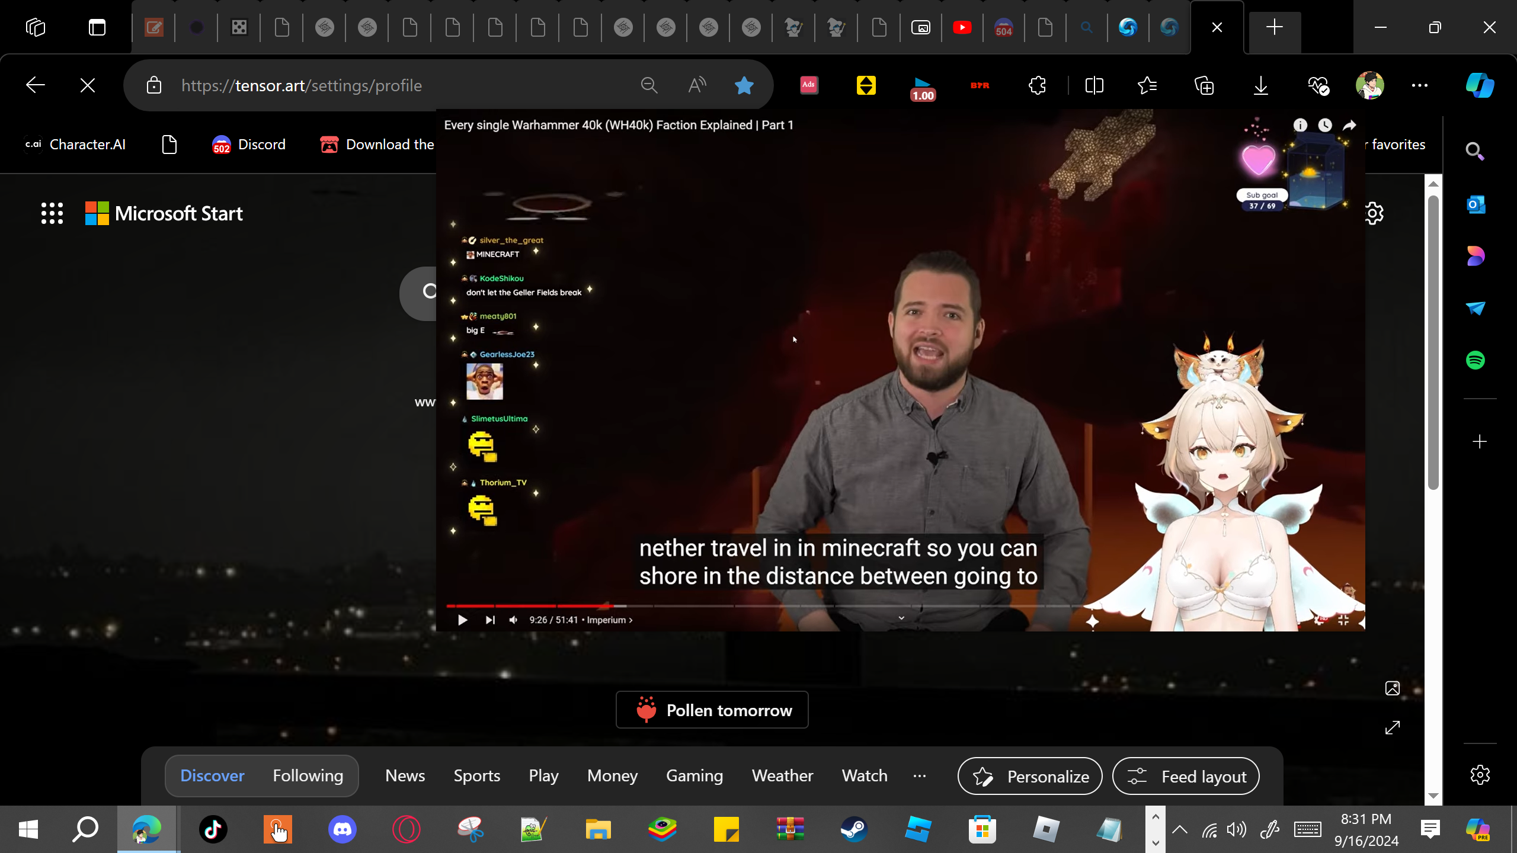Expand the page to full view arrow
The width and height of the screenshot is (1517, 853).
click(1393, 727)
